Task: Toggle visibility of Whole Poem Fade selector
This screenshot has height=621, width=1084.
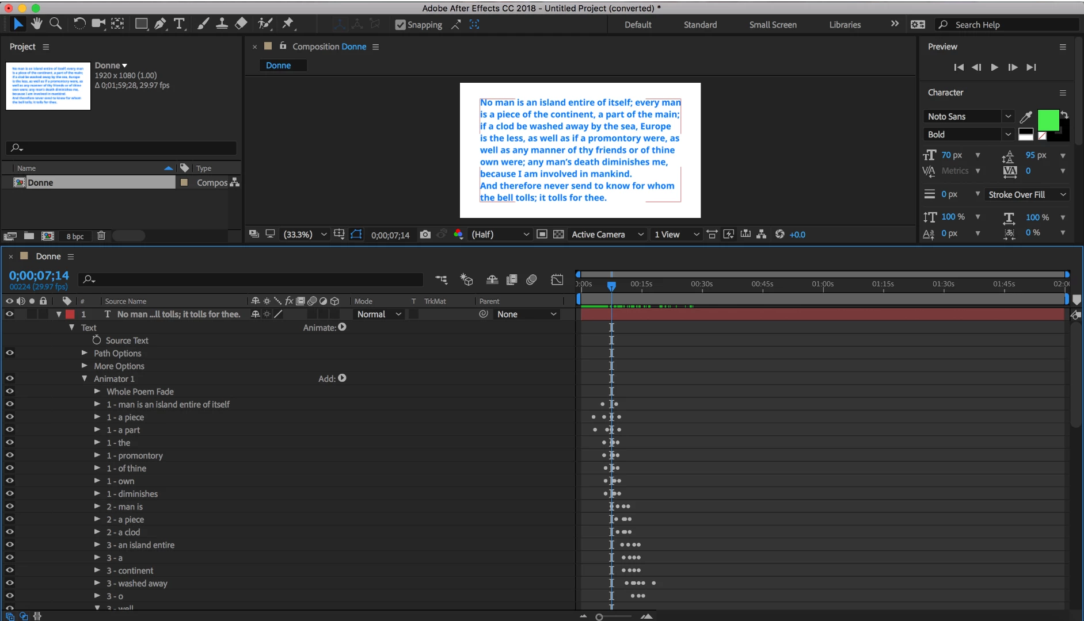Action: [x=9, y=391]
